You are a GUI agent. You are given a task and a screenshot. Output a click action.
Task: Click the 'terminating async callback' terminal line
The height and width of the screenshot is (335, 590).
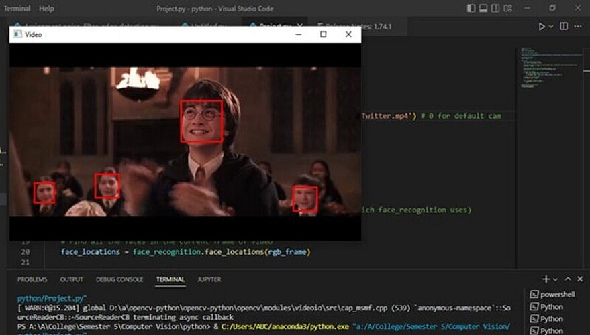183,318
